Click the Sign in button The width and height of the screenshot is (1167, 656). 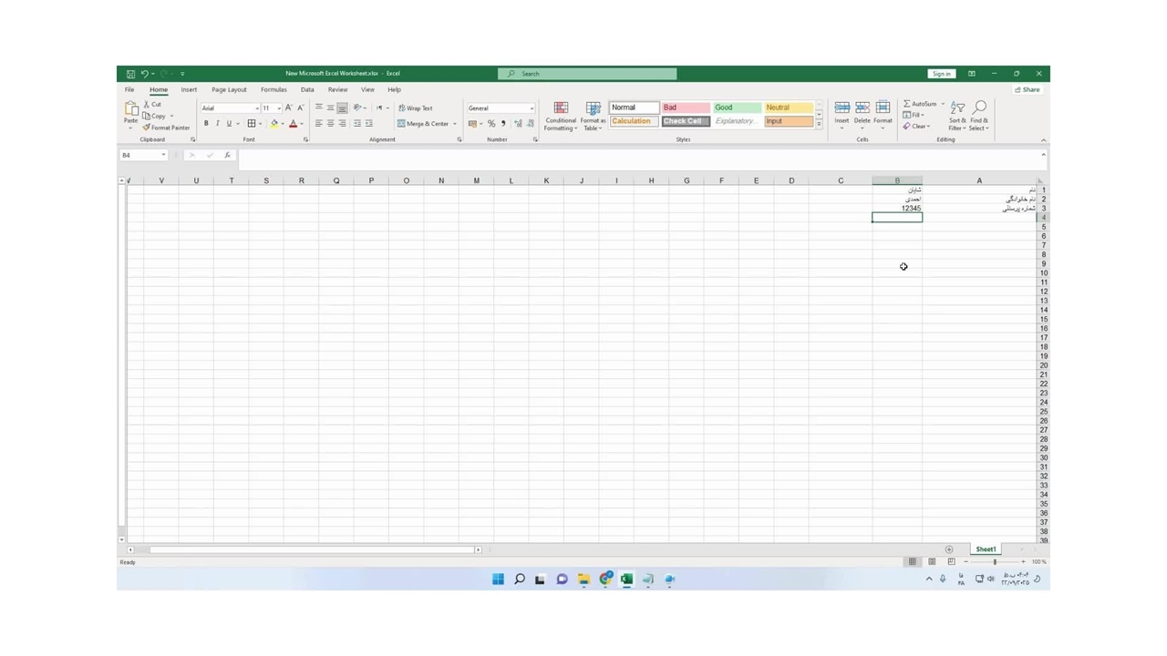[941, 74]
